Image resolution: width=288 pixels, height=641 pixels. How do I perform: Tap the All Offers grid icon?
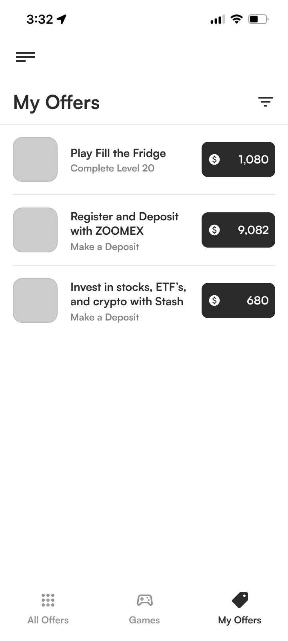pos(48,600)
